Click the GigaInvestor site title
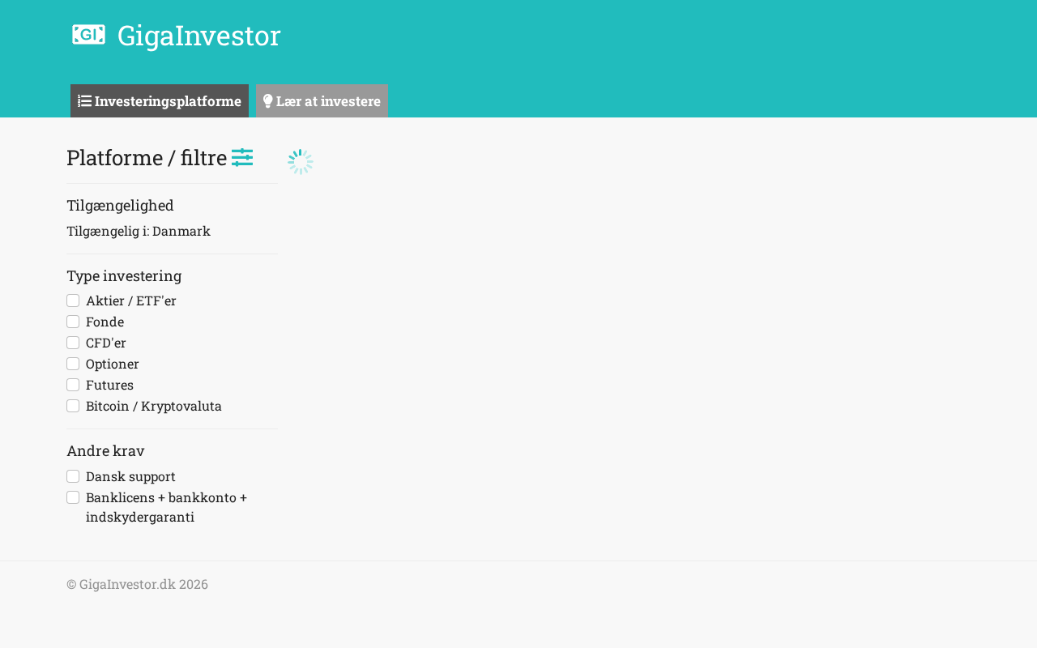 (198, 36)
